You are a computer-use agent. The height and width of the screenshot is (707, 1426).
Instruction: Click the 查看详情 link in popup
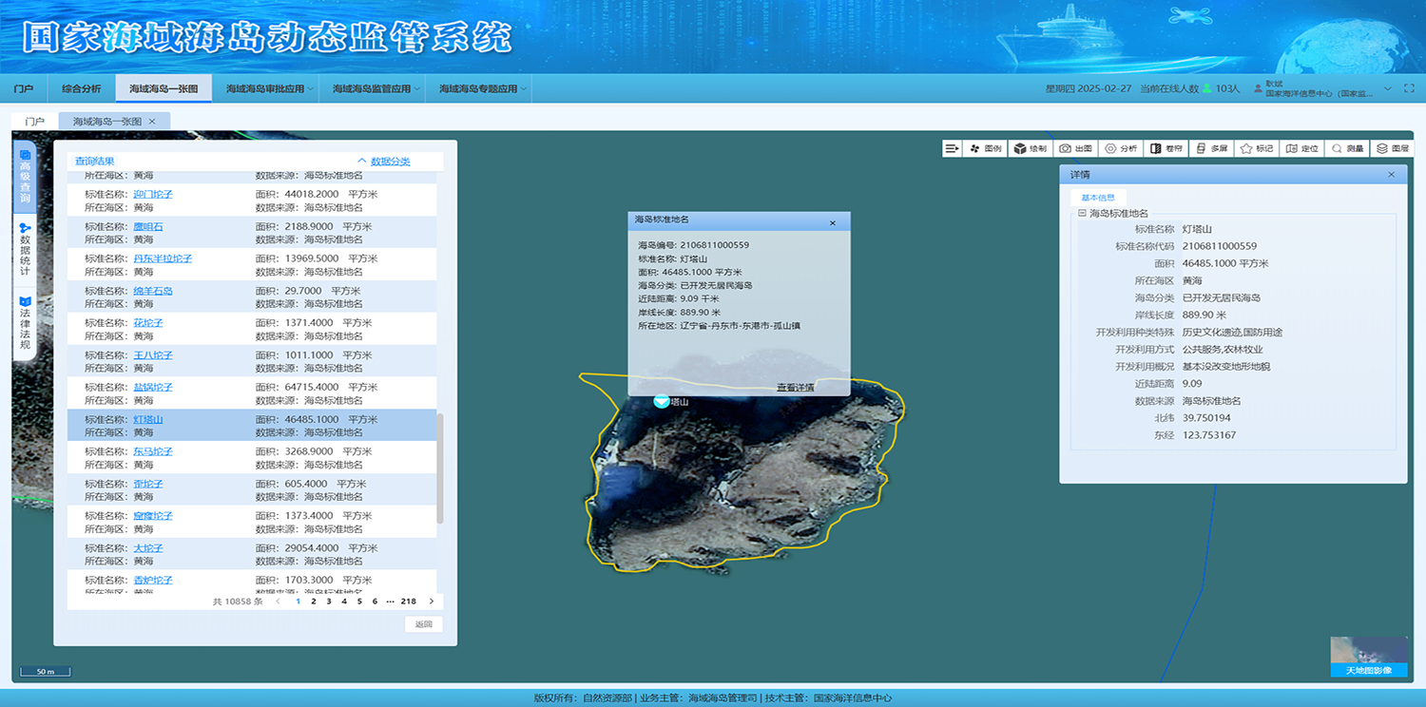795,388
